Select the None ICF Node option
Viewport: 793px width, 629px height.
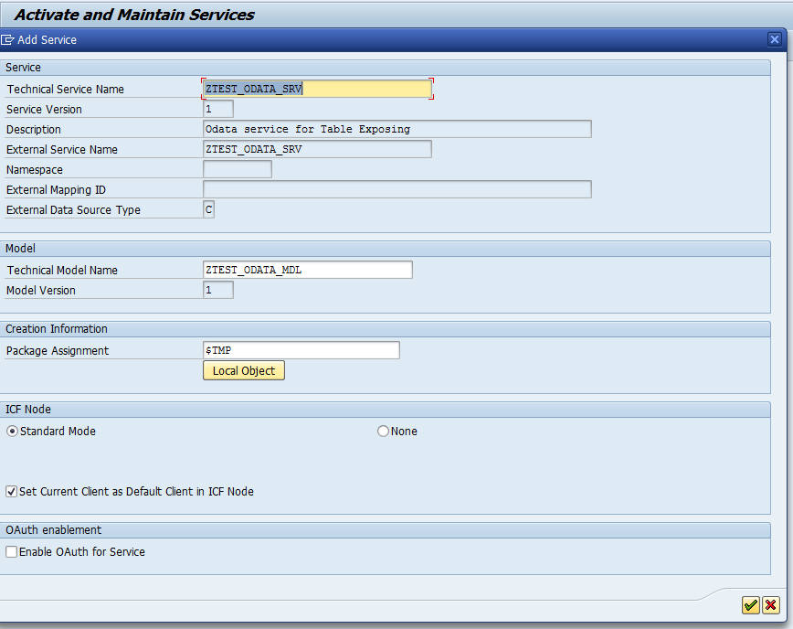(x=383, y=431)
